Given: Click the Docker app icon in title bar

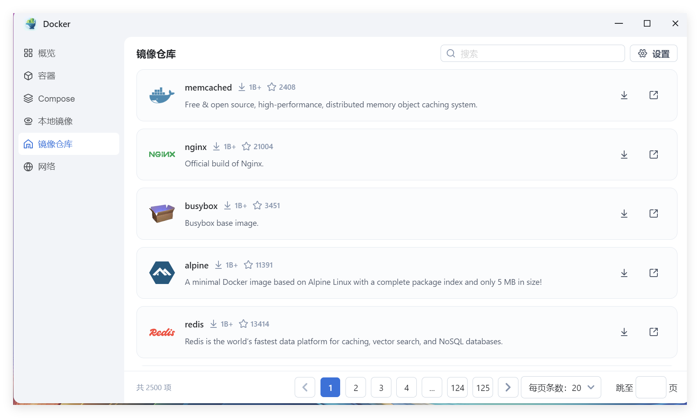Looking at the screenshot, I should click(31, 24).
